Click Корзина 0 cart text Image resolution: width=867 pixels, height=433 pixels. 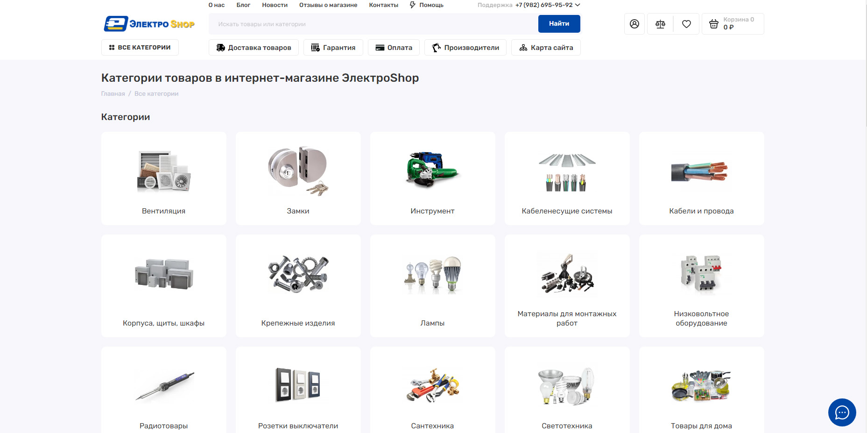click(739, 20)
